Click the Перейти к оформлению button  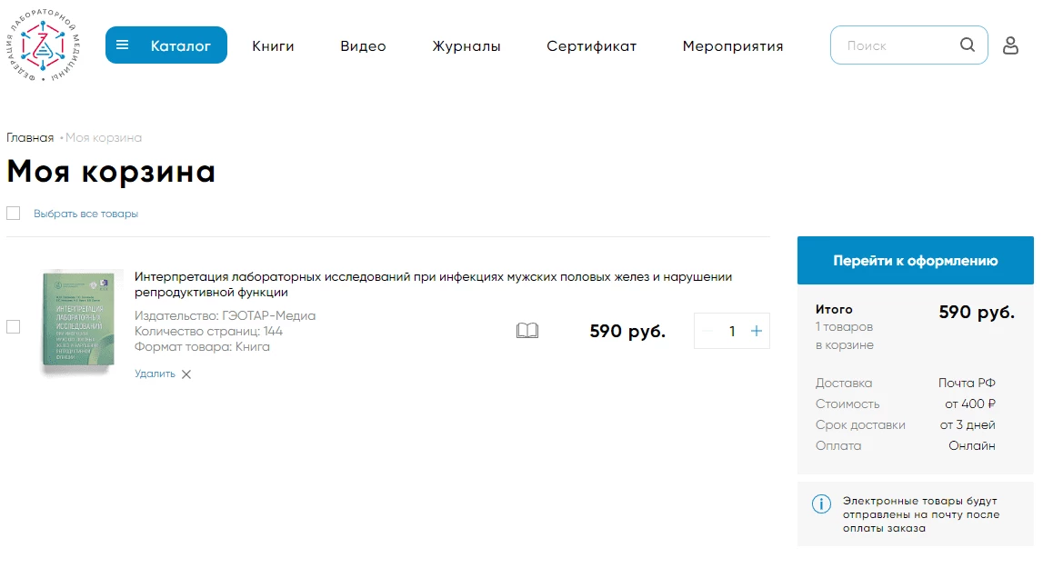(916, 261)
